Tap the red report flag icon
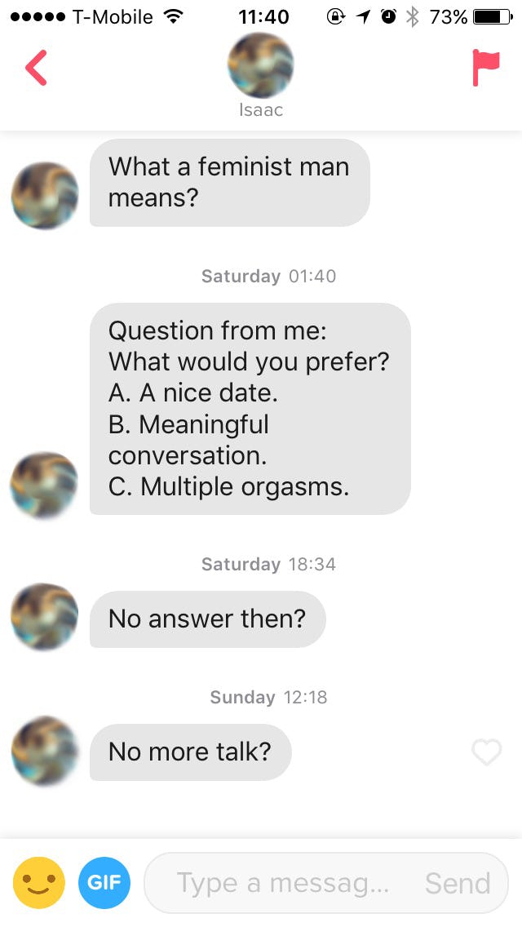Screen dimensions: 522x927 coord(486,69)
